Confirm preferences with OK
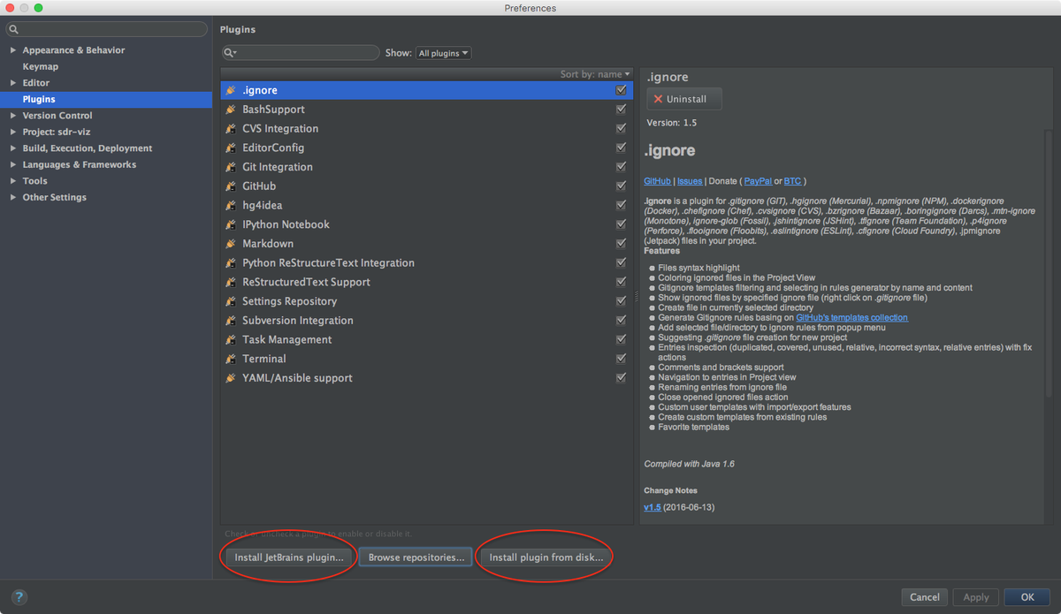 click(1027, 597)
